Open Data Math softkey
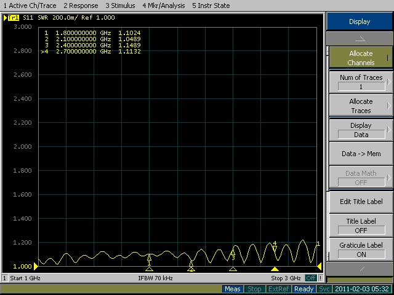 [361, 178]
